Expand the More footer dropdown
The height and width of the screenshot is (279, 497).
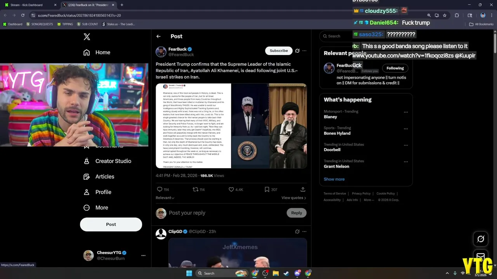coord(369,200)
